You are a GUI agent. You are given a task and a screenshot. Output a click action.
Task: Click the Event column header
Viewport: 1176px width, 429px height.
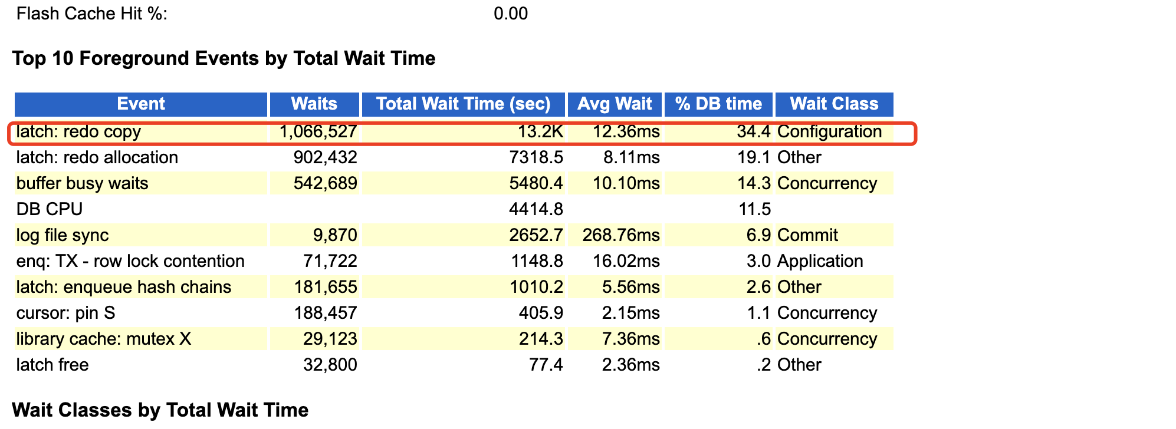click(141, 104)
